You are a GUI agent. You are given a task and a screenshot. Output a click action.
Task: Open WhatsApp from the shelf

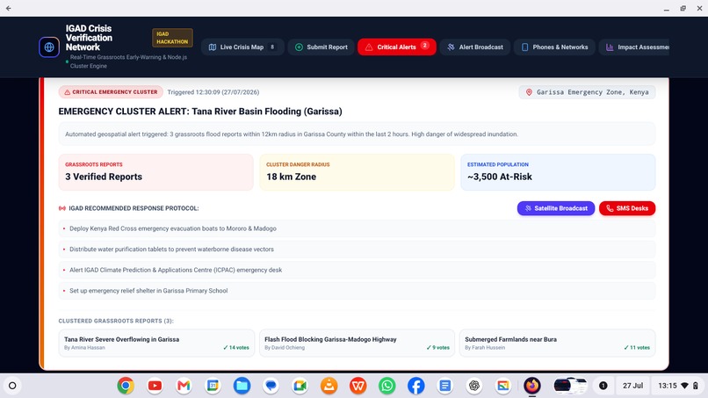[x=387, y=386]
